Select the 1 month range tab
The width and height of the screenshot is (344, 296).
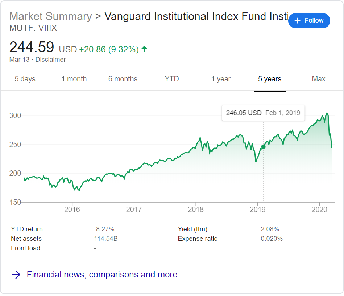point(74,79)
